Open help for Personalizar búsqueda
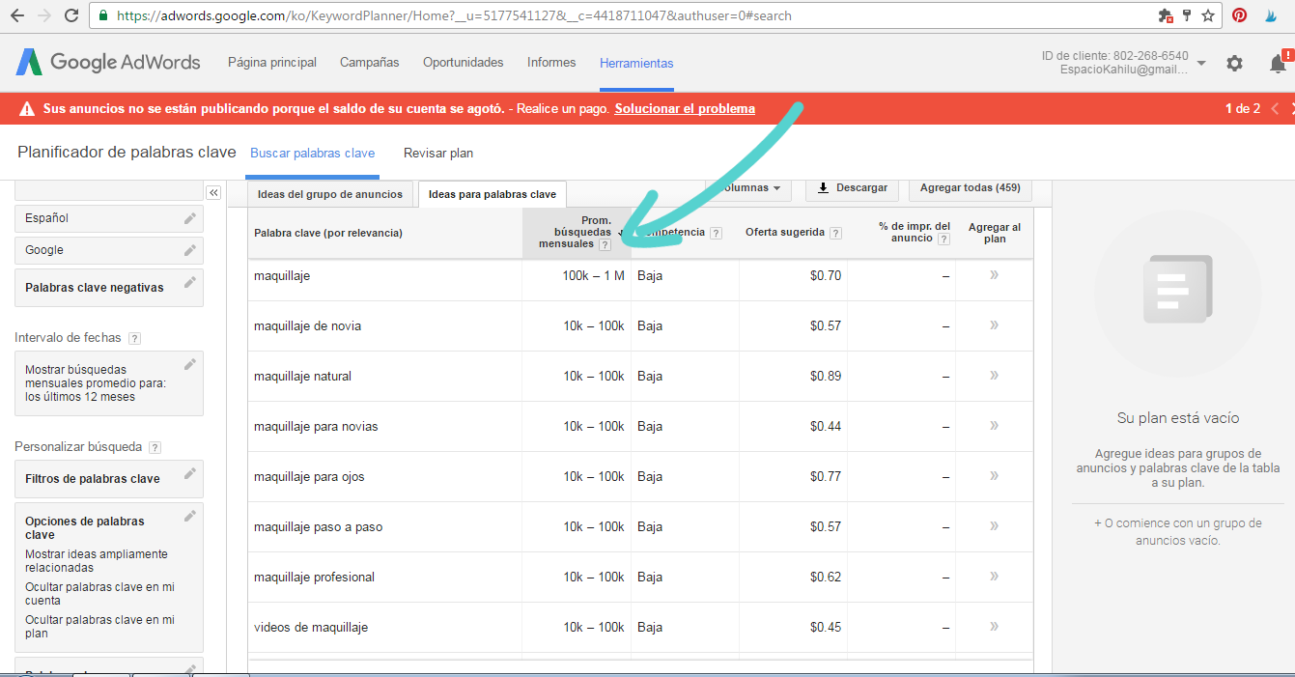 tap(155, 447)
